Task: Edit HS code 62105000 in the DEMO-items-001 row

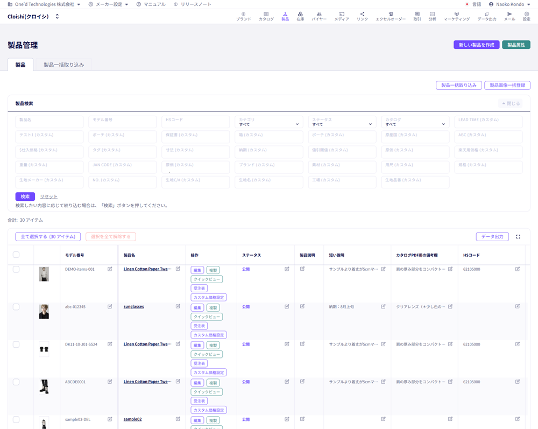Action: pyautogui.click(x=518, y=269)
